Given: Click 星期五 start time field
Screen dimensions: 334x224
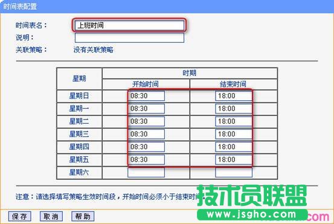Looking at the screenshot, I should click(146, 159).
